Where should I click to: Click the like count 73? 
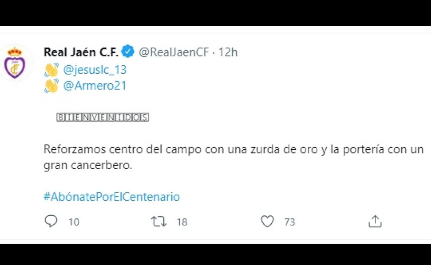tap(289, 222)
